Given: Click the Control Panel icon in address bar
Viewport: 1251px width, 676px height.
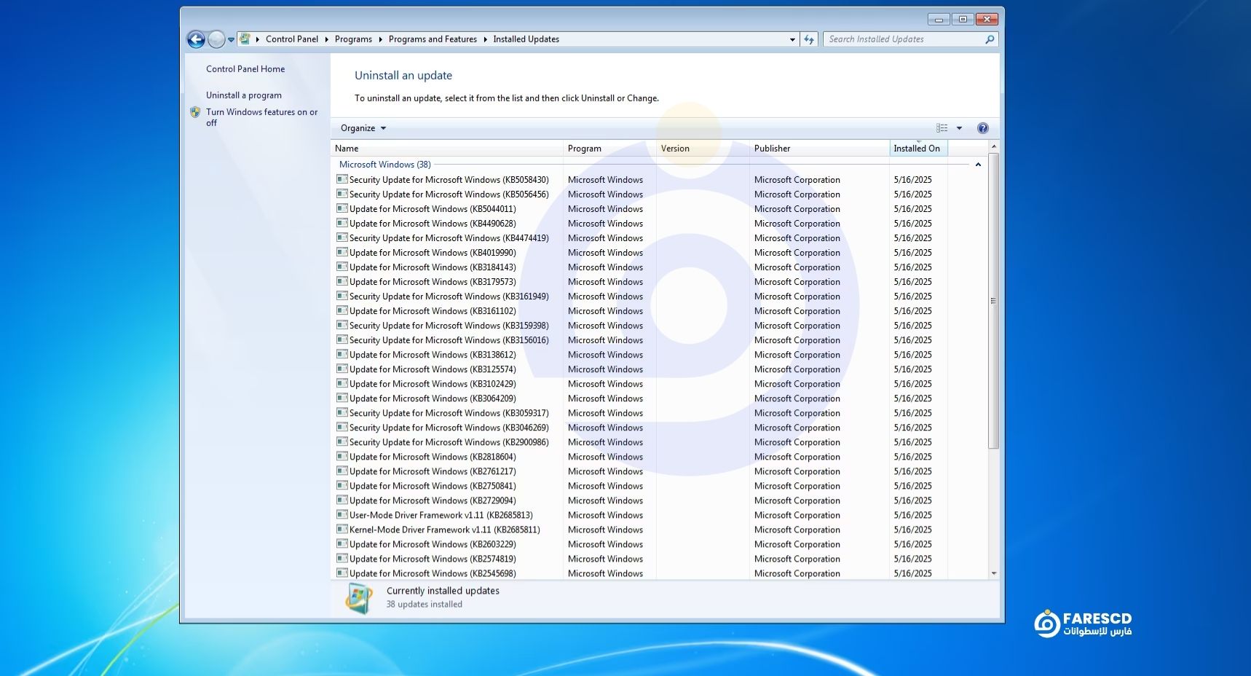Looking at the screenshot, I should point(245,39).
